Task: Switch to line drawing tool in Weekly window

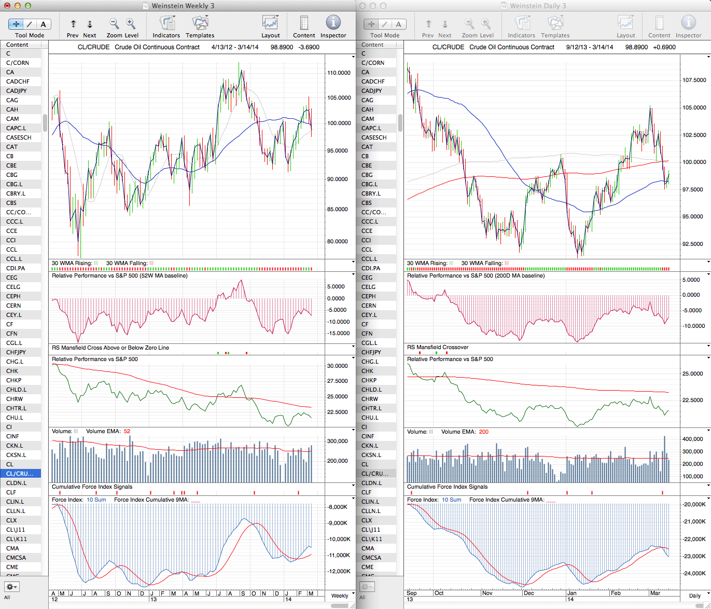Action: (30, 24)
